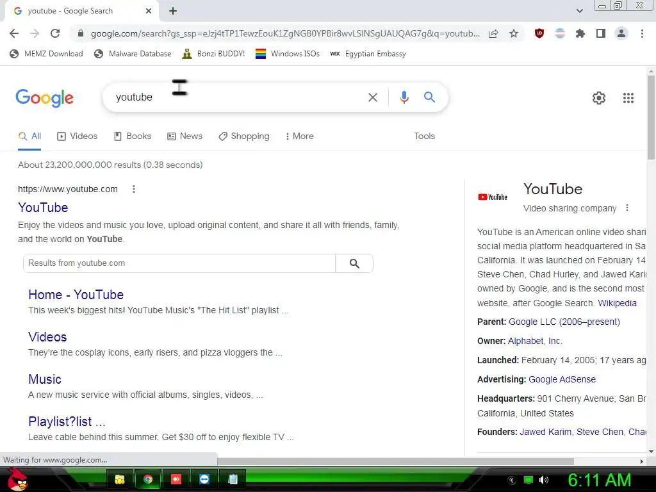
Task: Expand the More search filters menu
Action: pos(300,136)
